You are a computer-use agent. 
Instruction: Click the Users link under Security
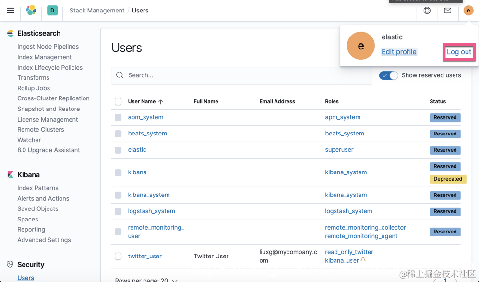click(x=25, y=278)
